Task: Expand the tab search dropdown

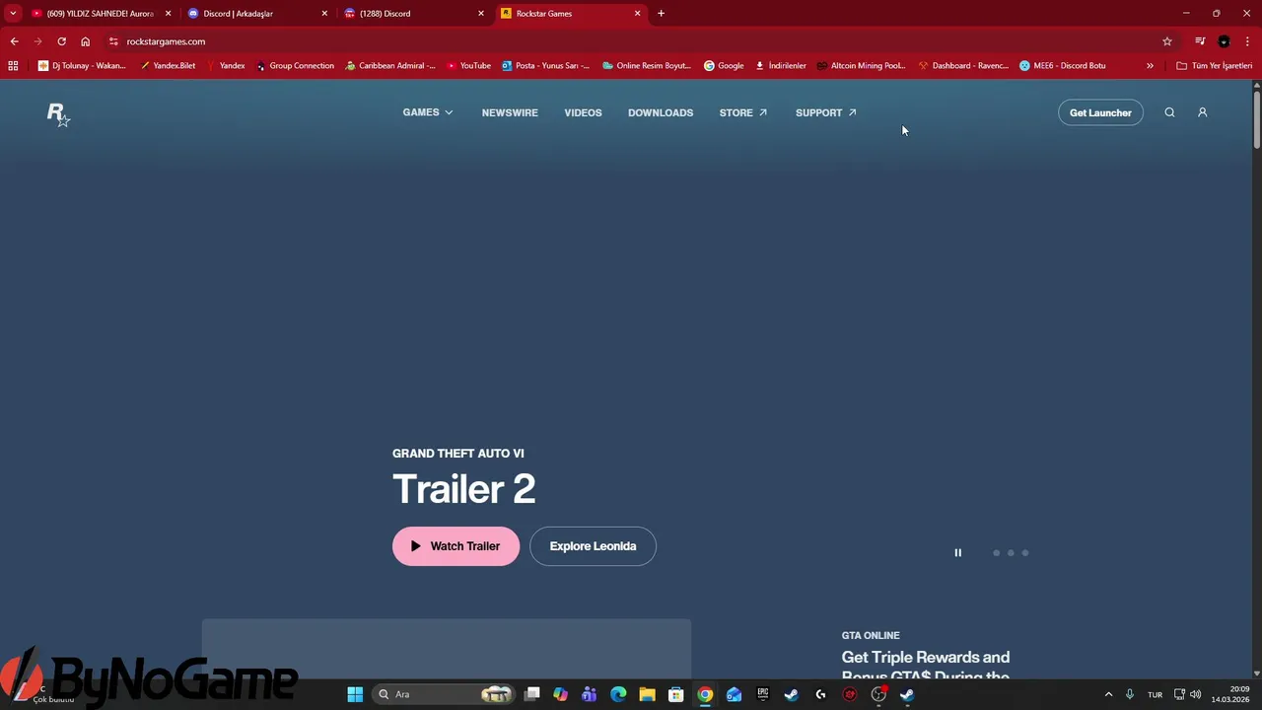Action: pos(13,14)
